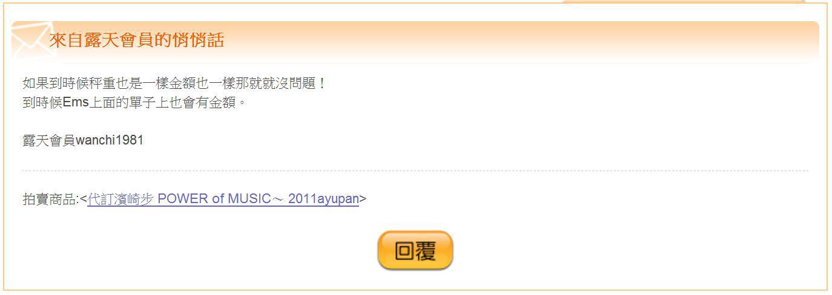This screenshot has width=832, height=295.
Task: Click the 代訂濱崎步 text in the link
Action: (x=120, y=199)
